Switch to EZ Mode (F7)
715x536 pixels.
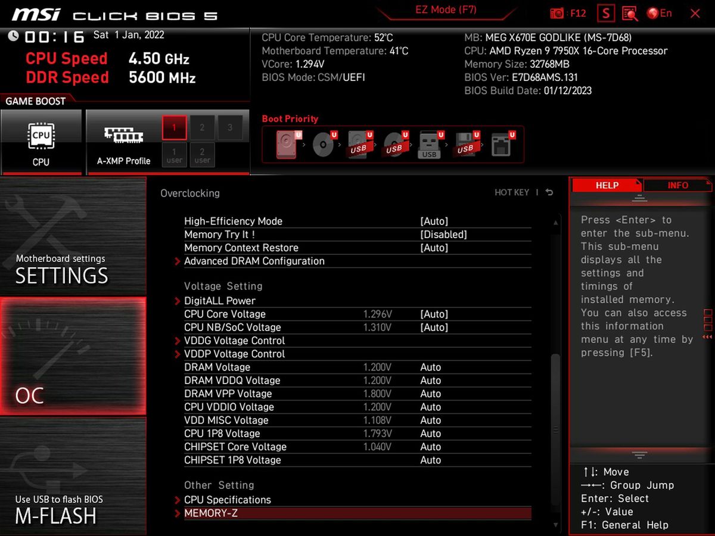point(446,10)
